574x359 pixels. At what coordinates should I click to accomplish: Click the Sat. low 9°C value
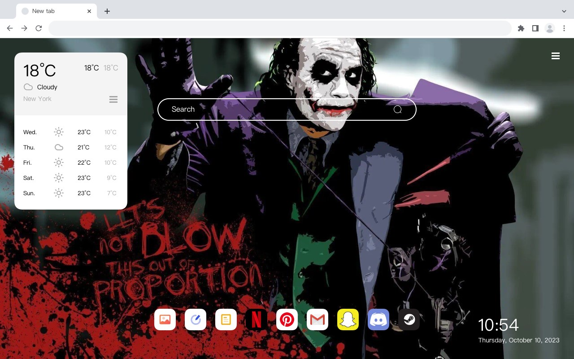click(112, 178)
